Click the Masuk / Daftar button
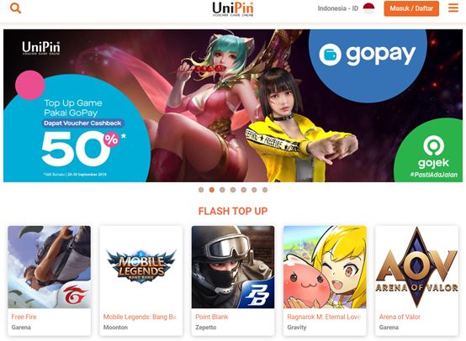This screenshot has height=341, width=466. pos(411,8)
